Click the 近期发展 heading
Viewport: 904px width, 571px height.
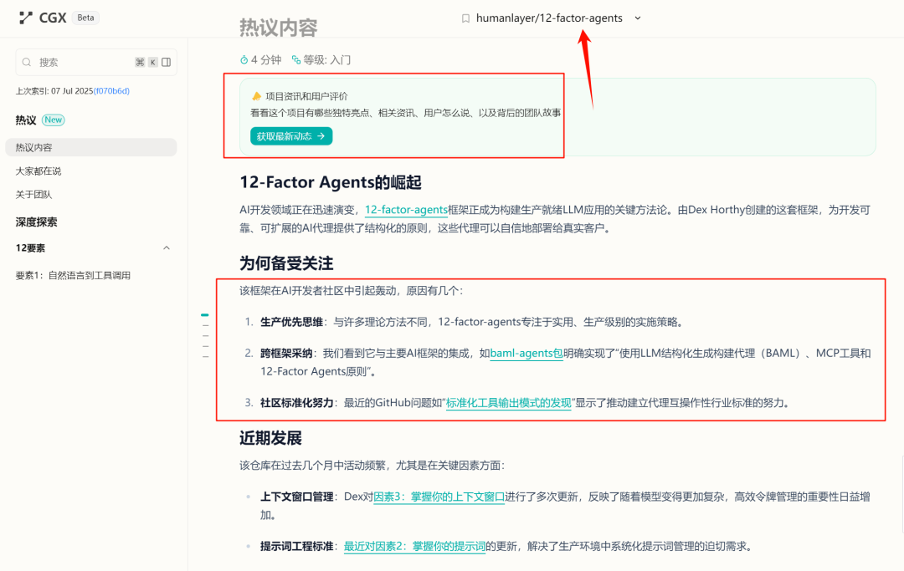(271, 439)
